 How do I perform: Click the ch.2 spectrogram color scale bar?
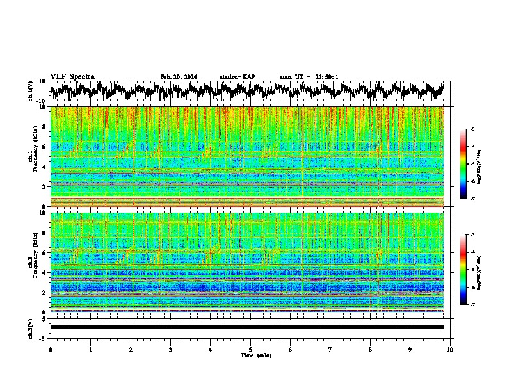point(463,270)
